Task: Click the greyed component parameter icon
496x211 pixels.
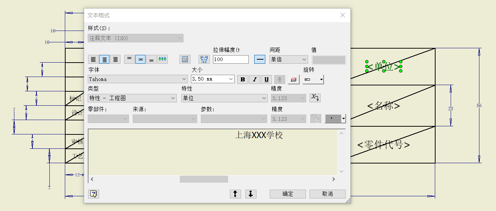Action: [x=316, y=119]
